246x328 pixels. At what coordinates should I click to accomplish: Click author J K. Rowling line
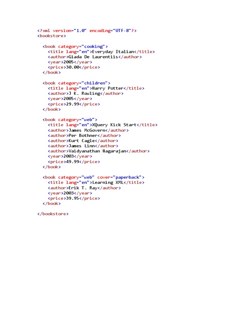(86, 94)
